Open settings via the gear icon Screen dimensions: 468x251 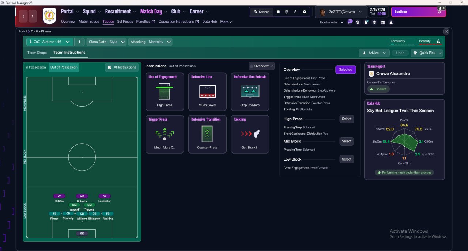(x=305, y=12)
